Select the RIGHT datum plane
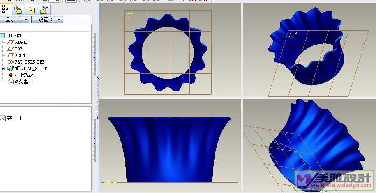 18,42
